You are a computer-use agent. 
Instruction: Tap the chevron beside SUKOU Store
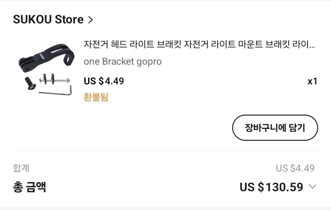(x=91, y=20)
